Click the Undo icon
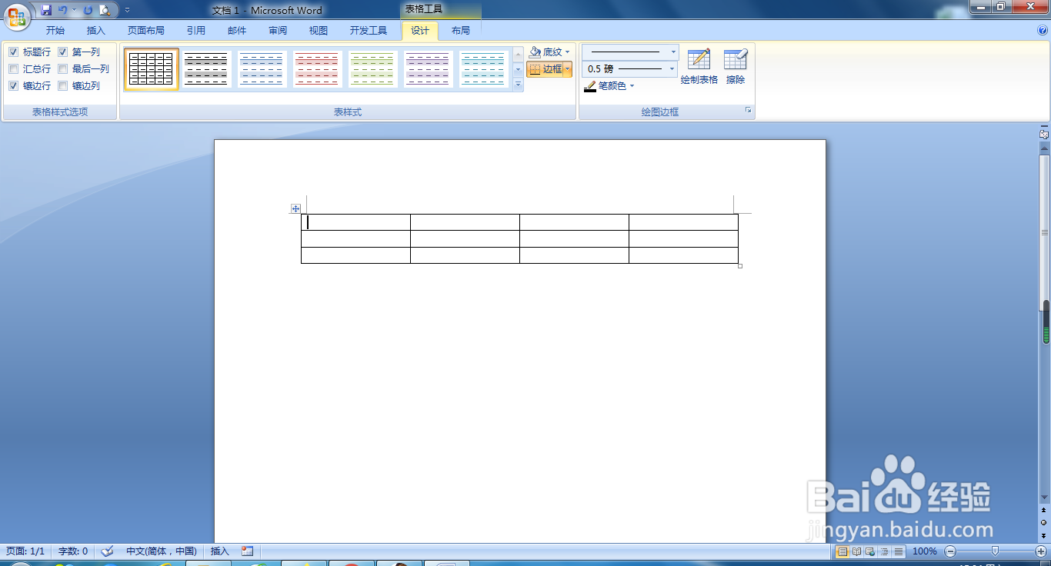This screenshot has width=1051, height=566. tap(63, 10)
